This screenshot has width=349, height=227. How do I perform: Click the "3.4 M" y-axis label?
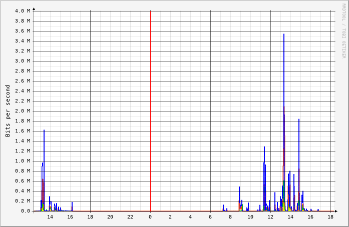coord(23,41)
